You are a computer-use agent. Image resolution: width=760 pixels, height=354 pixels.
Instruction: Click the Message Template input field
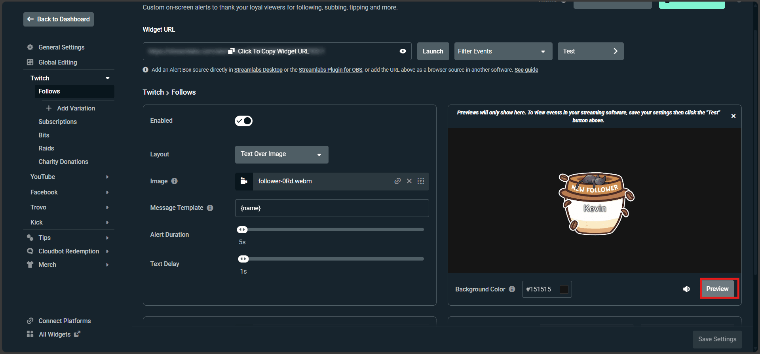(332, 208)
